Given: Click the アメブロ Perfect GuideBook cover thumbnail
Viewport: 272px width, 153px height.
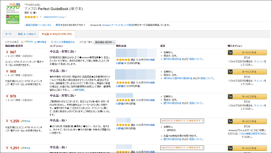Looking at the screenshot, I should pyautogui.click(x=13, y=13).
